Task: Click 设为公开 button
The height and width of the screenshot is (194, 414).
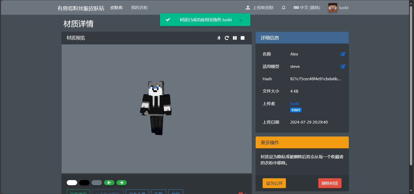Action: [274, 183]
